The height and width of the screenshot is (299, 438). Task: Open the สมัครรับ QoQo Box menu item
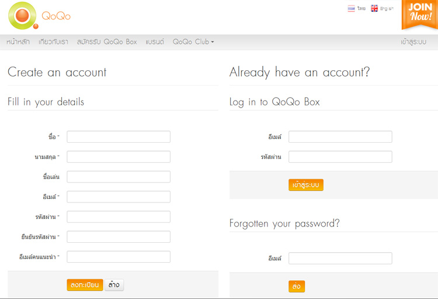tap(107, 42)
